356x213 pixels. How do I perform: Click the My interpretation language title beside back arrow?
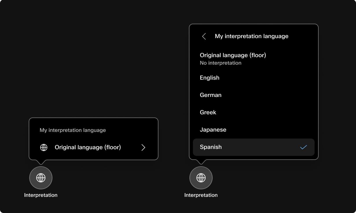[251, 36]
